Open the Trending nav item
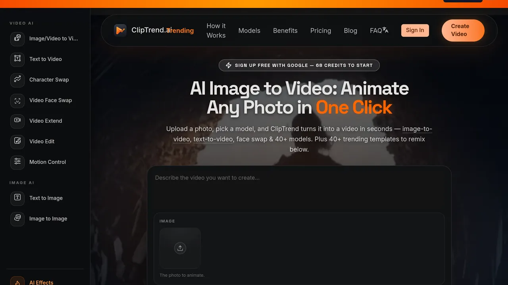 (181, 30)
